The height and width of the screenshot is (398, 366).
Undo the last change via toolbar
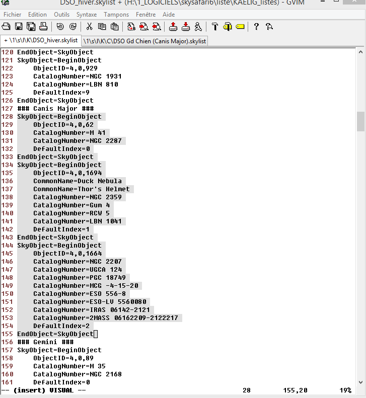click(60, 26)
